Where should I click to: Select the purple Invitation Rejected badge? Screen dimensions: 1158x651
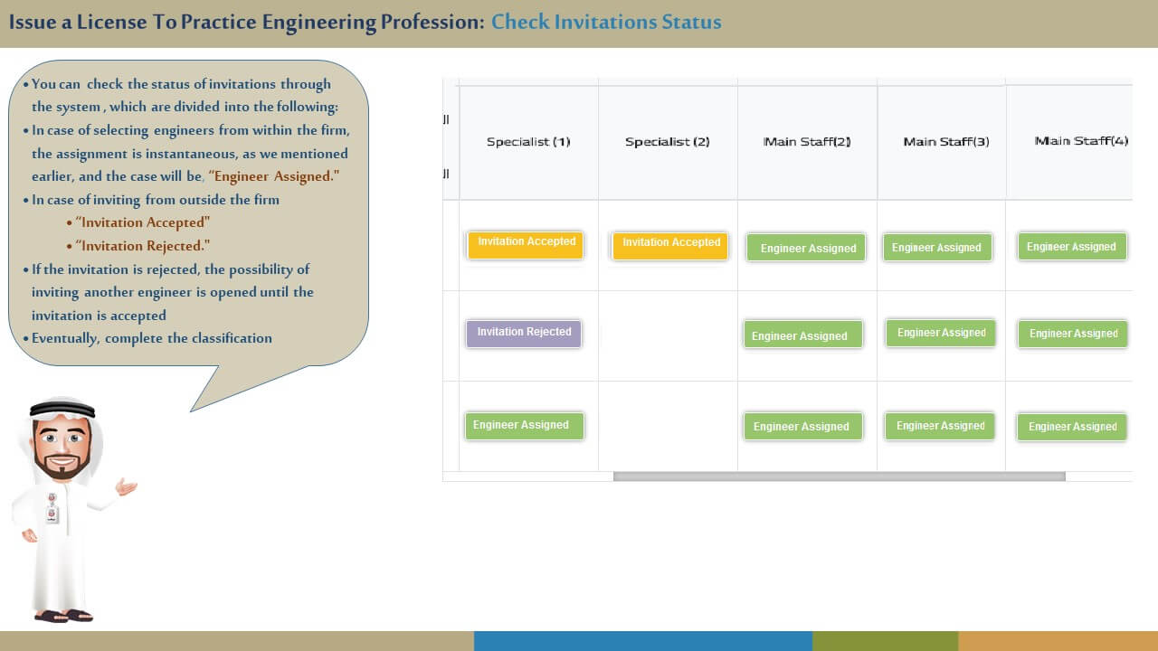point(524,334)
